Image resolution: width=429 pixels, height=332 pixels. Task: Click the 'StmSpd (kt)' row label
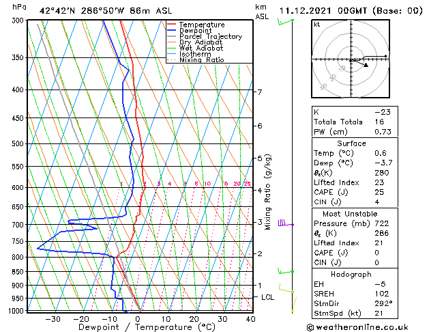pyautogui.click(x=338, y=314)
